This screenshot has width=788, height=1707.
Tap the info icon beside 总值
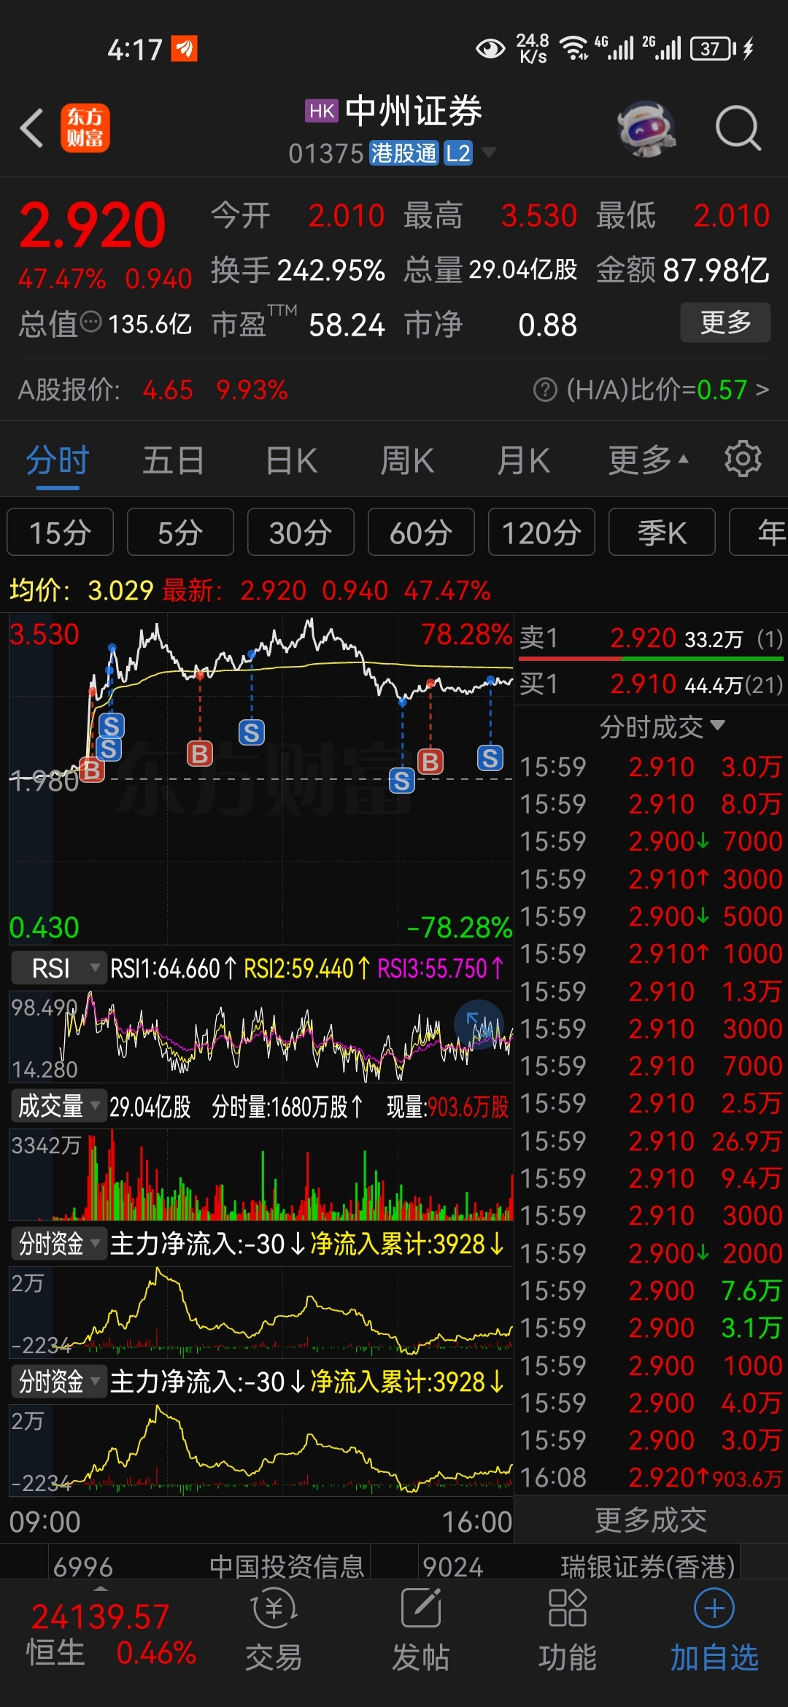[x=90, y=322]
